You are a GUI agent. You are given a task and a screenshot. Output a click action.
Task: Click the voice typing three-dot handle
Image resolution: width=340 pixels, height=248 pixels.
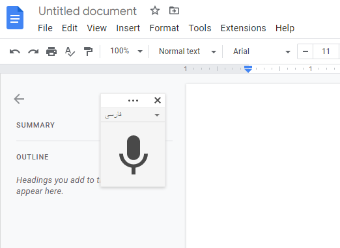click(133, 100)
